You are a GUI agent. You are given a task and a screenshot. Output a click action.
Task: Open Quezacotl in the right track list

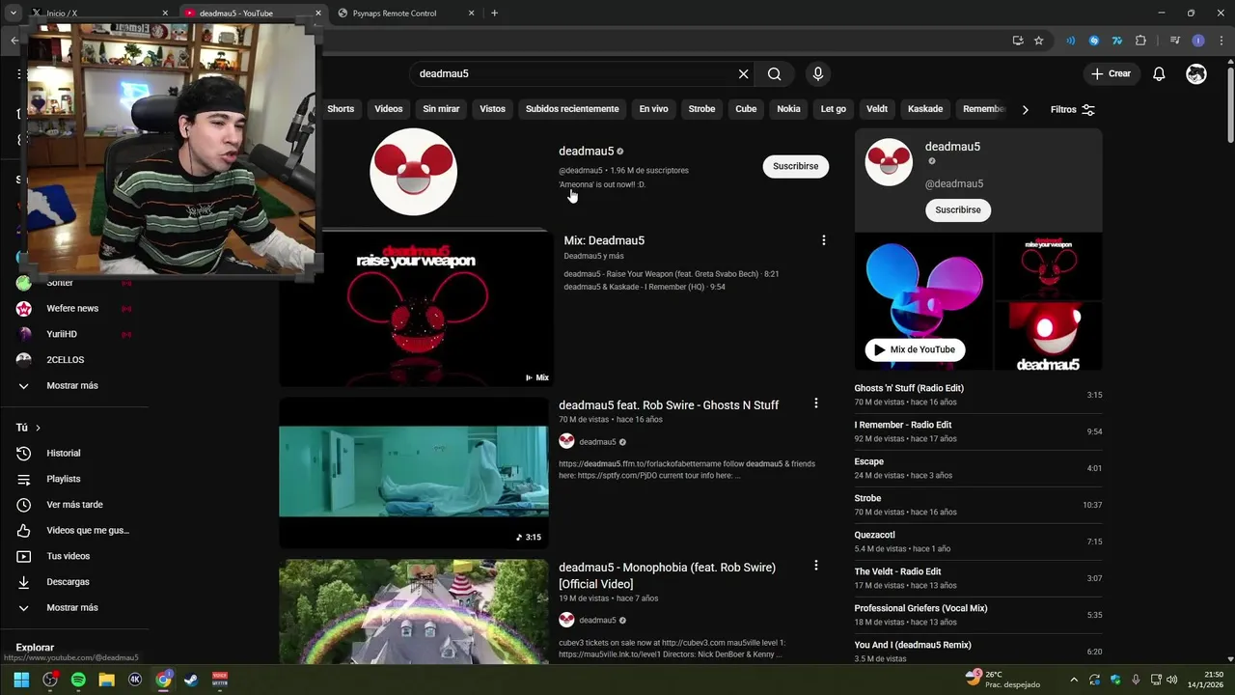point(977,542)
